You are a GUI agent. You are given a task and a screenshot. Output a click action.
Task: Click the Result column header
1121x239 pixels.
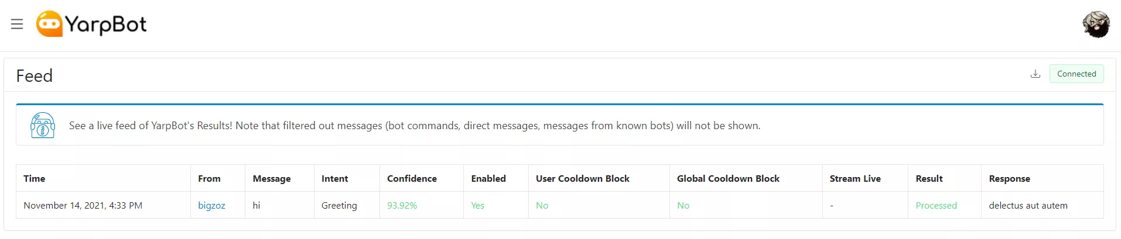[929, 179]
